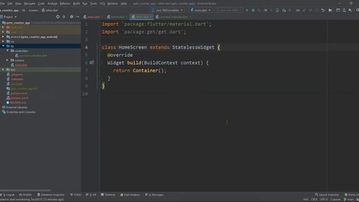Open the Messages tool window
Image resolution: width=359 pixels, height=202 pixels.
tap(154, 195)
